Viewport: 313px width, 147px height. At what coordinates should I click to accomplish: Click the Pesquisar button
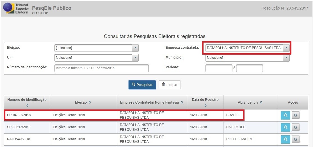[x=142, y=85]
